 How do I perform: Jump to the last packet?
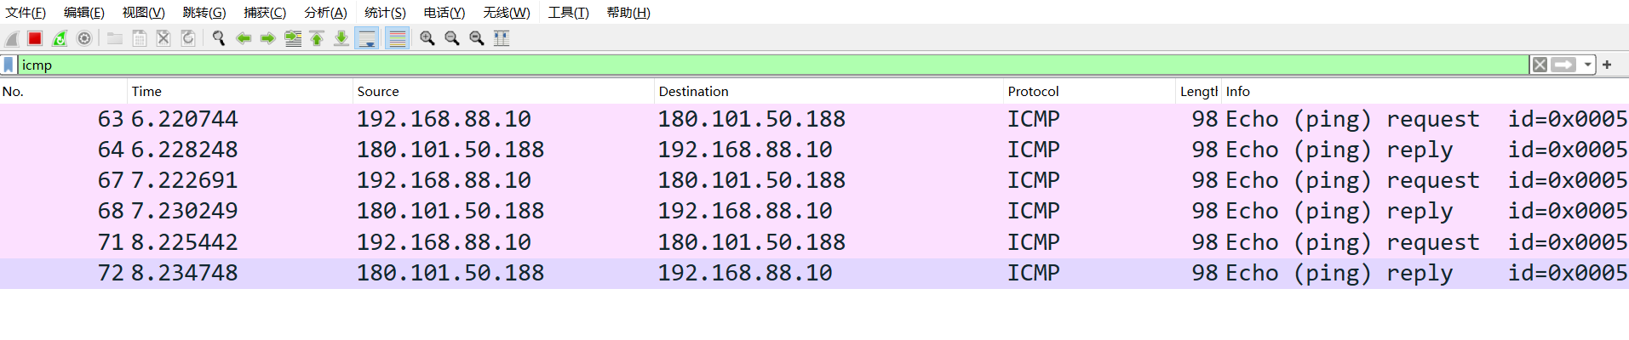coord(341,38)
